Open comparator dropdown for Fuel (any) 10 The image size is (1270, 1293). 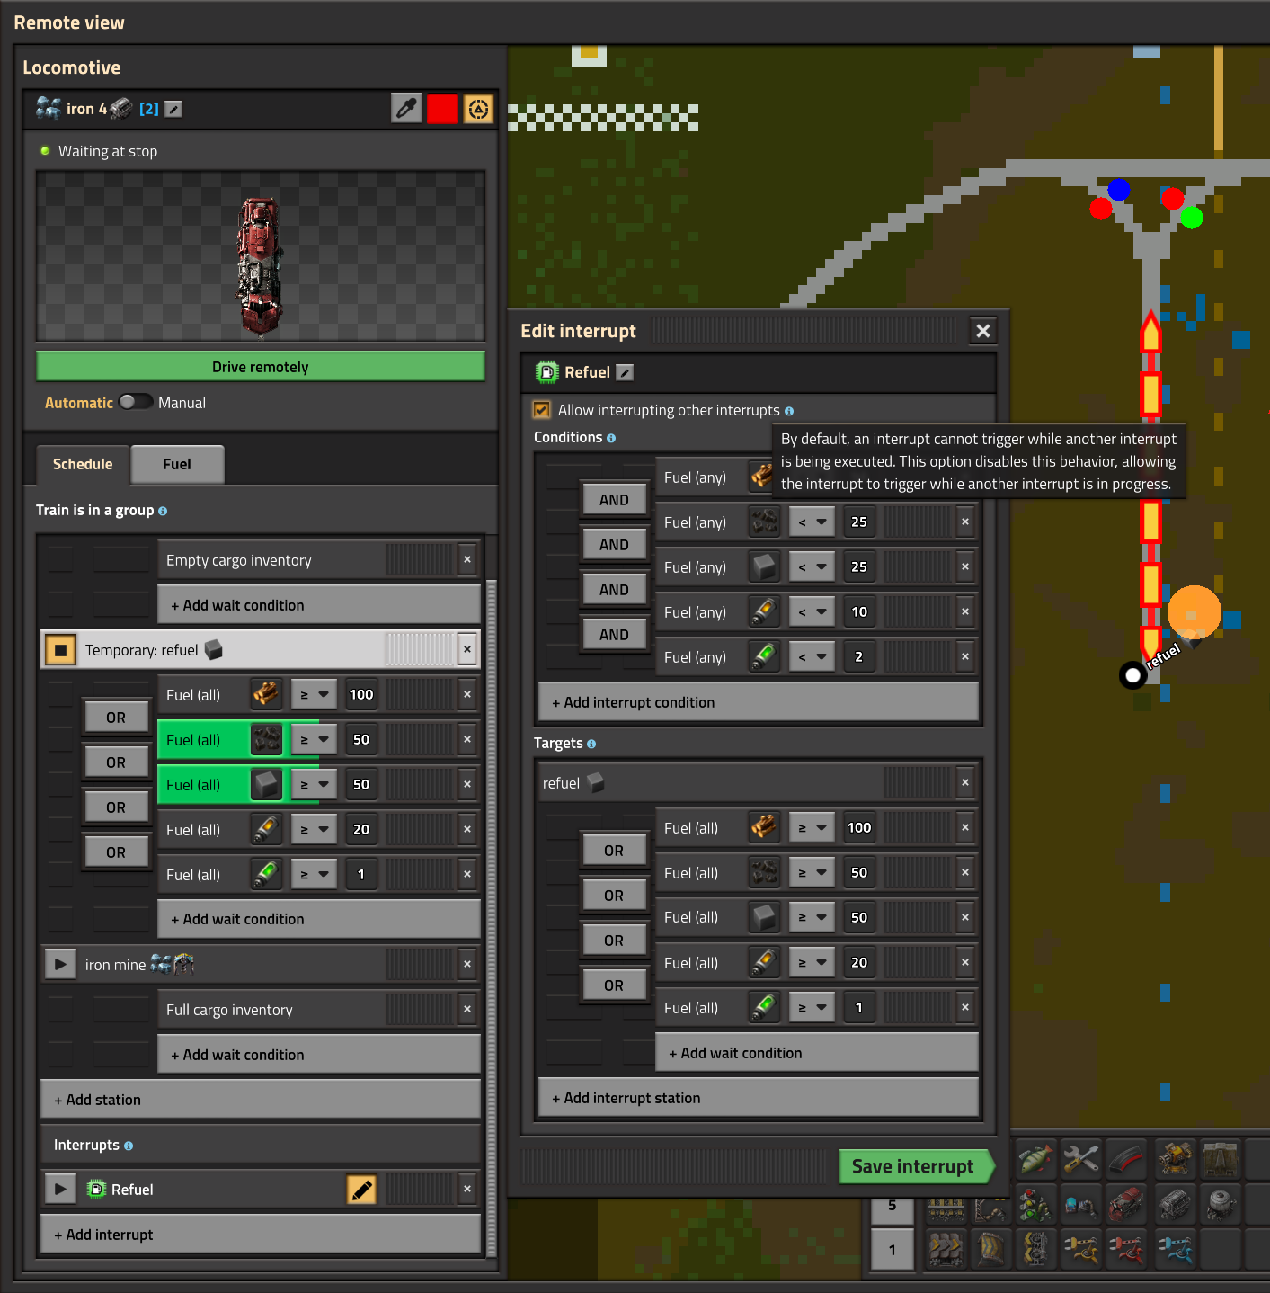[812, 611]
